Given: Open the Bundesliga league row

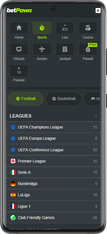Looking at the screenshot, I should 53,184.
